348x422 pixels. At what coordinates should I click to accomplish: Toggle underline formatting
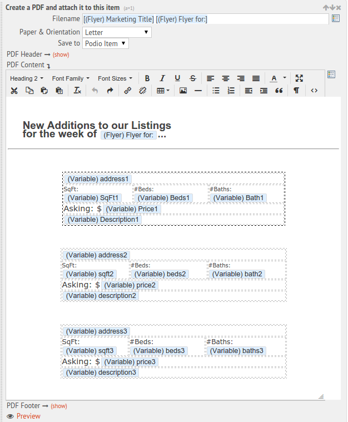177,78
